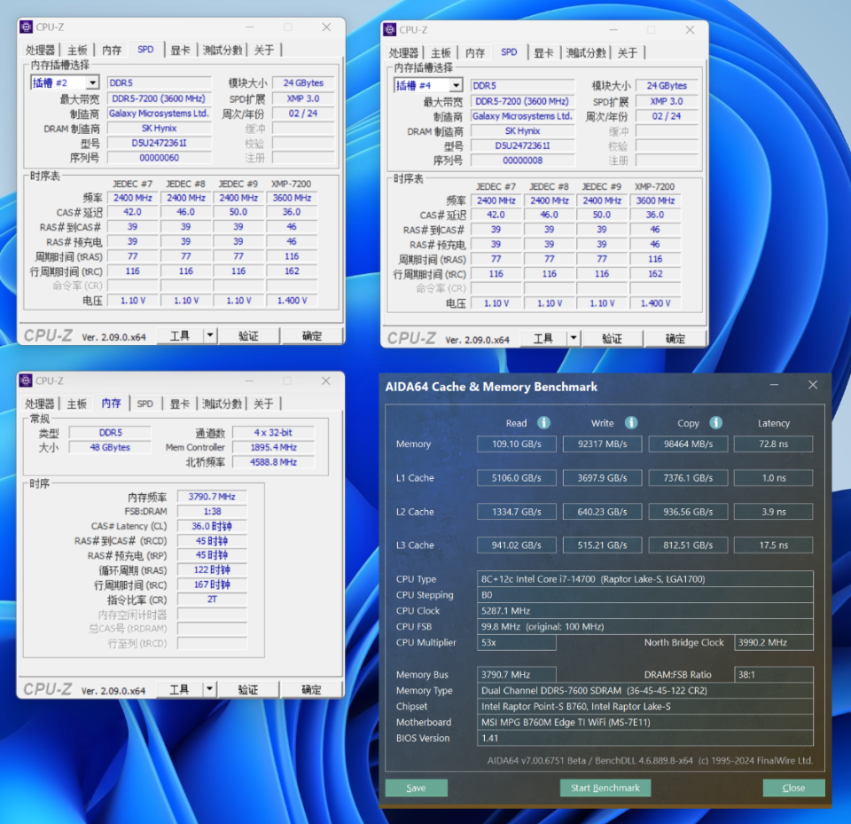Screen dimensions: 851x824
Task: Click serial number 00000008 in slot #4 window
Action: 522,161
